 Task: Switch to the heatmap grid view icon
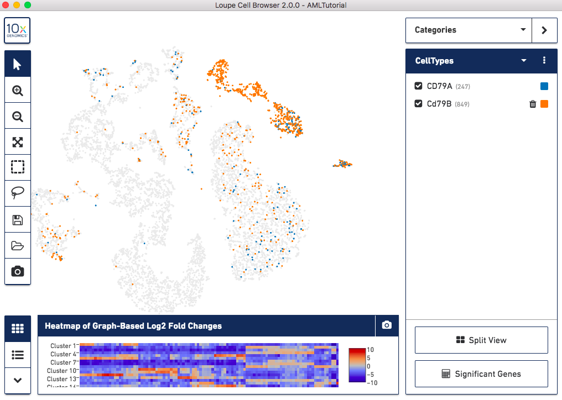click(17, 328)
